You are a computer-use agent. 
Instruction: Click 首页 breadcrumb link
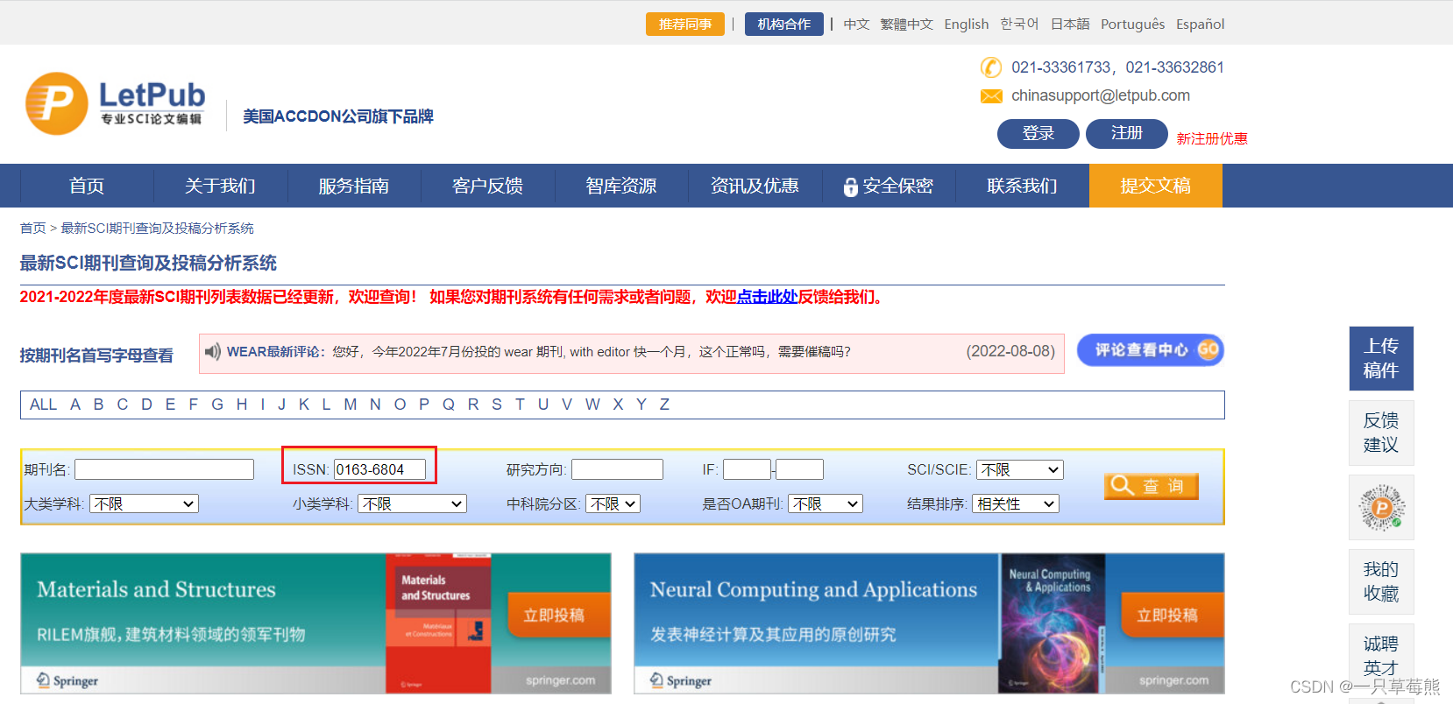pos(33,228)
